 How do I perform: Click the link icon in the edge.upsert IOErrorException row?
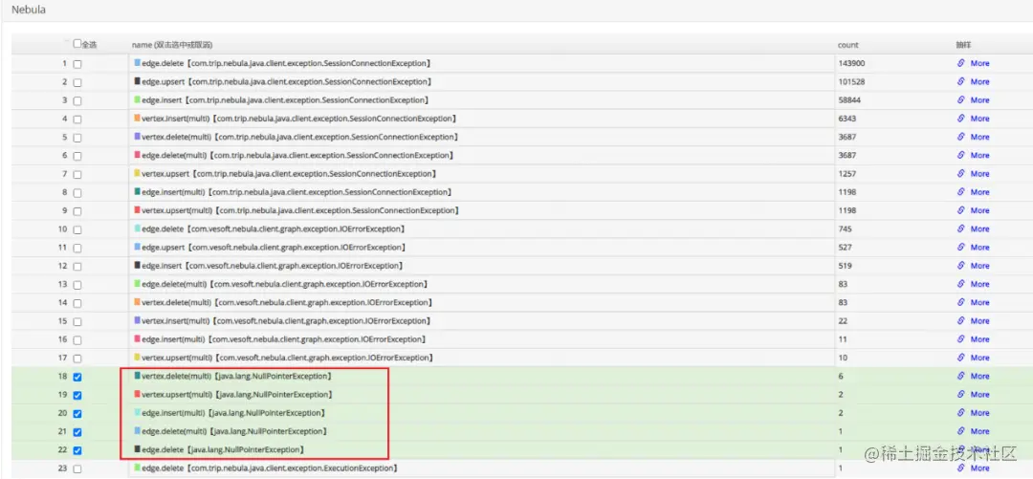(x=960, y=248)
